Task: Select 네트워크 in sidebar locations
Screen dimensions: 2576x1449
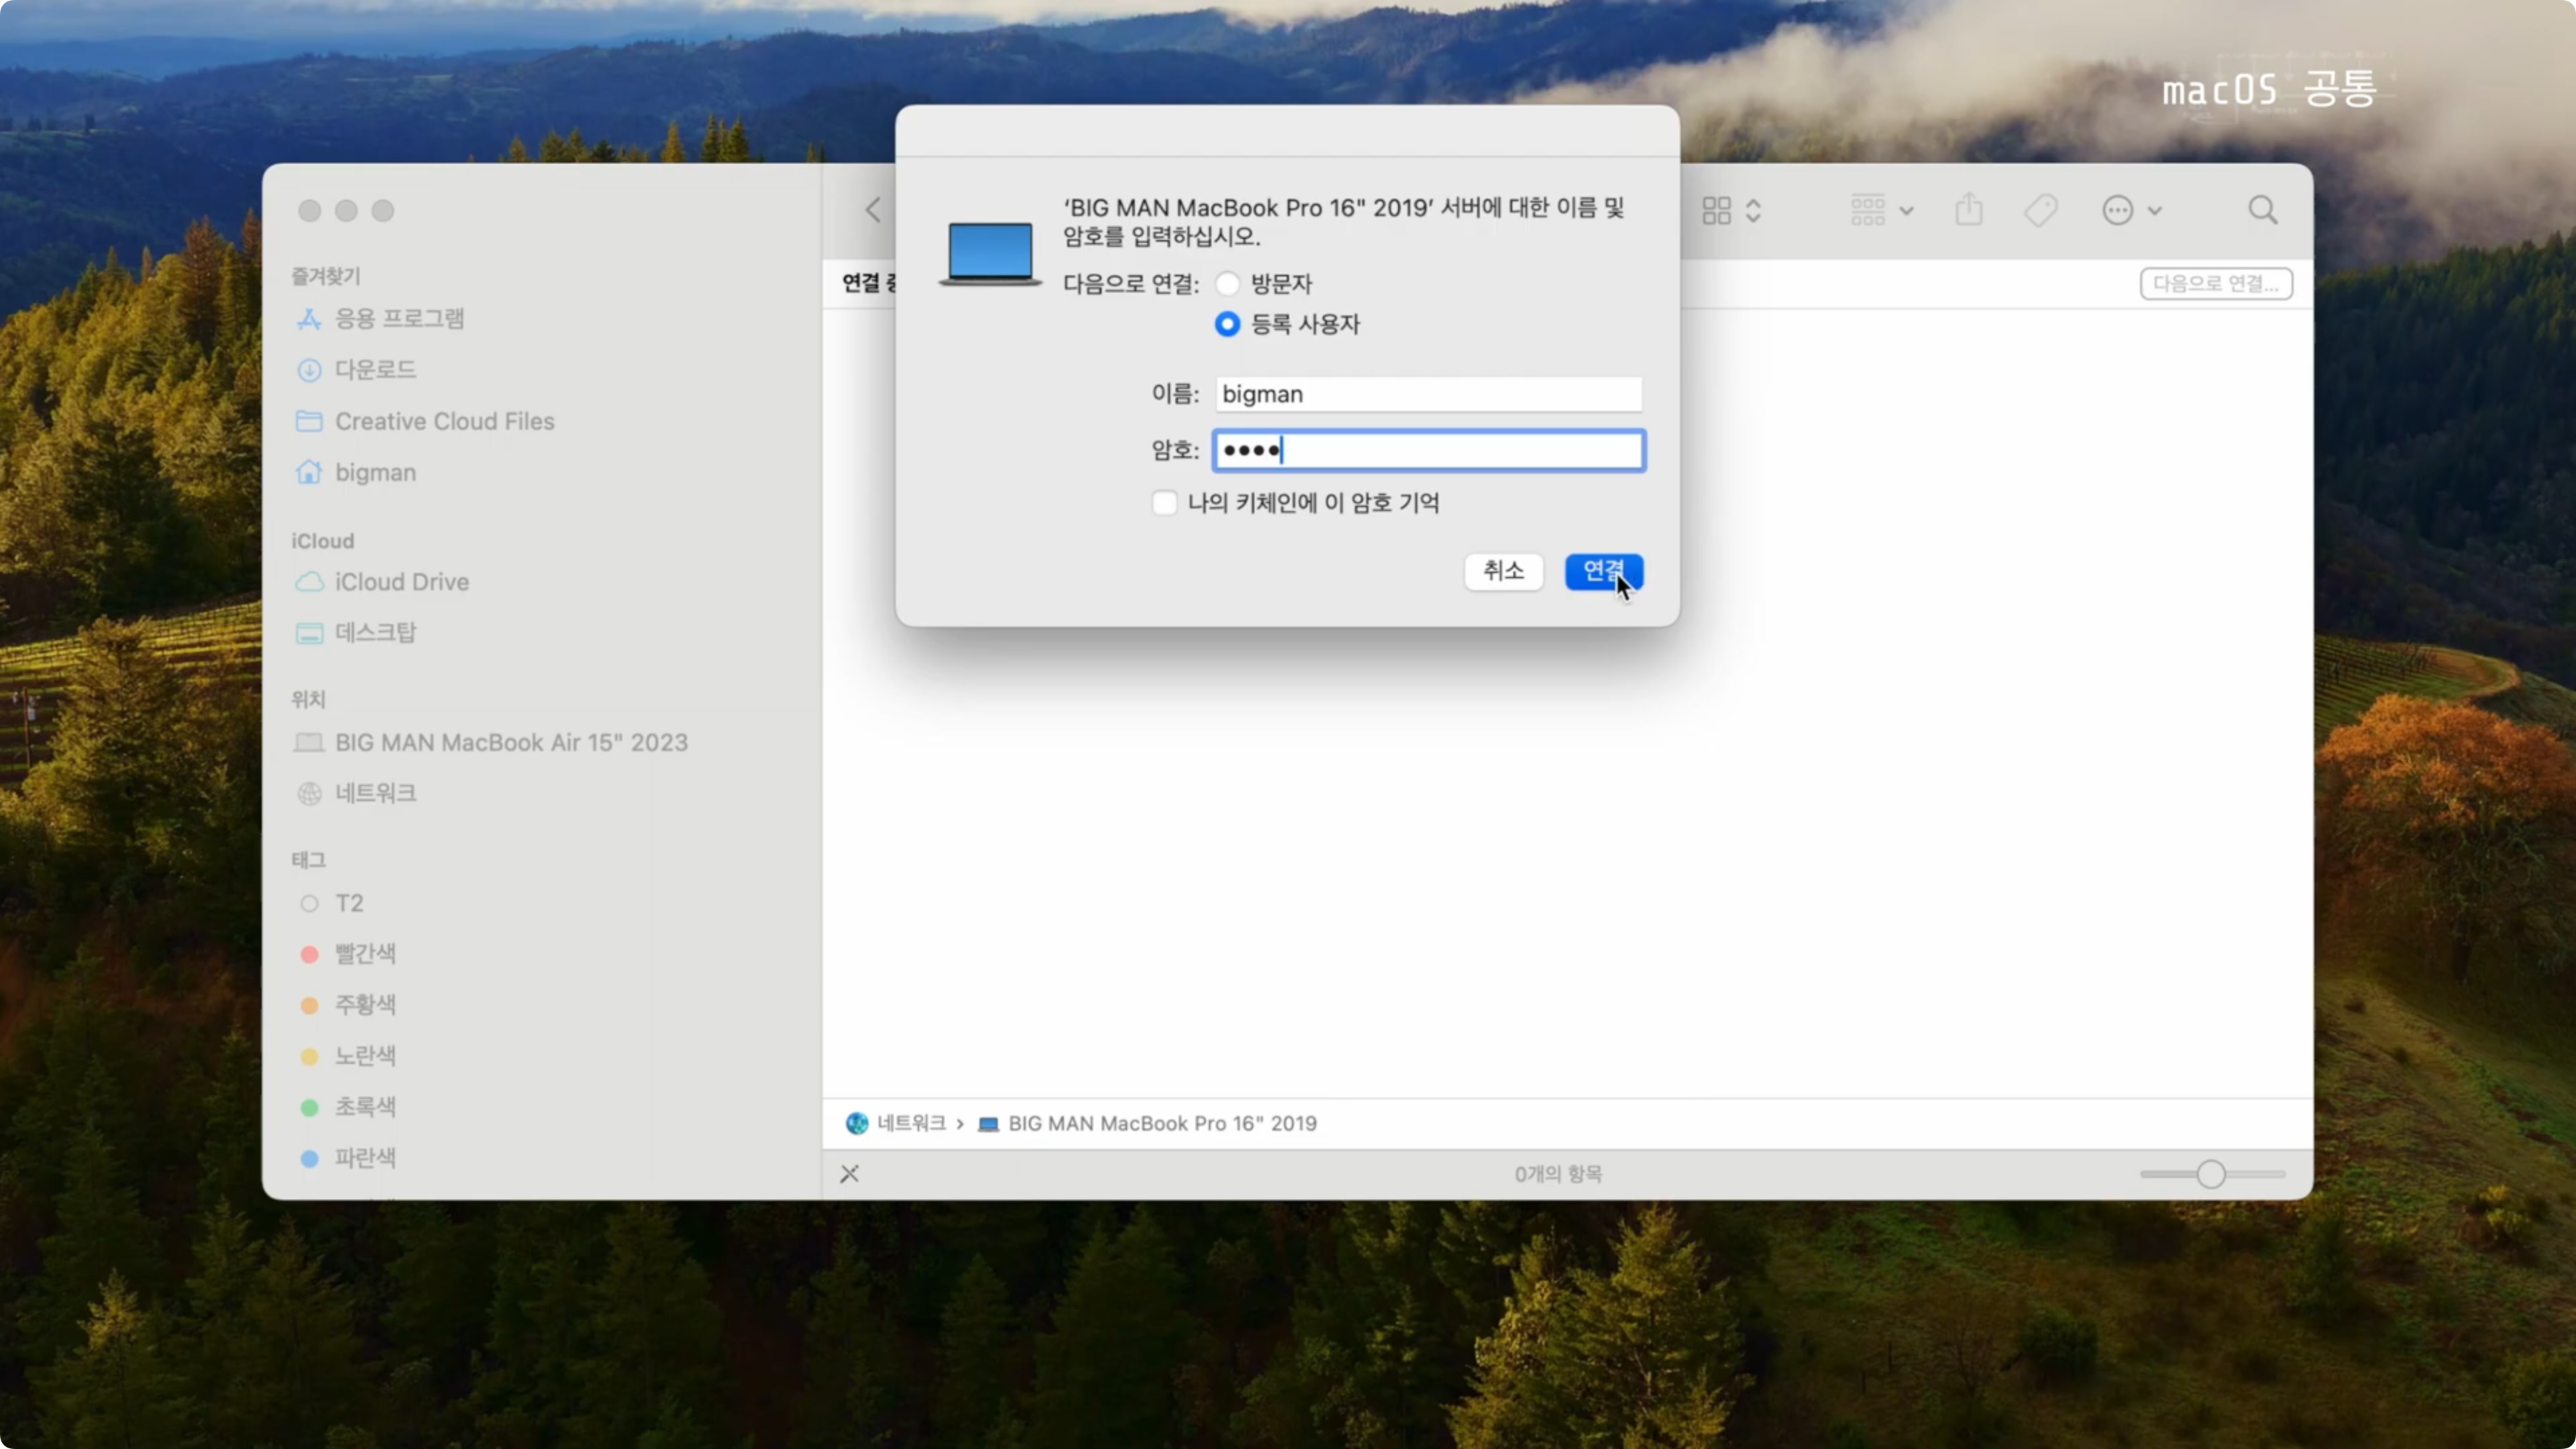Action: [375, 793]
